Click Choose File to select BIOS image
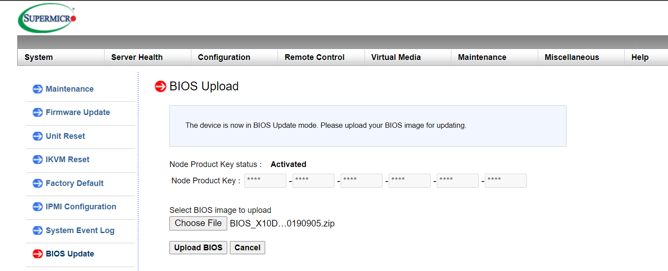Image resolution: width=668 pixels, height=271 pixels. click(198, 223)
